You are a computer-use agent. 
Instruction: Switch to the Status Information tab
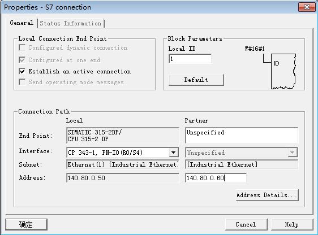[x=71, y=23]
